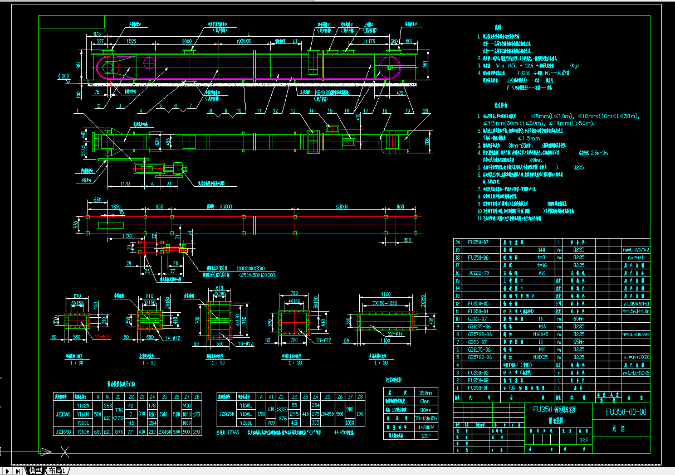Switch to the 模型 model tab
The image size is (675, 475).
tap(35, 471)
